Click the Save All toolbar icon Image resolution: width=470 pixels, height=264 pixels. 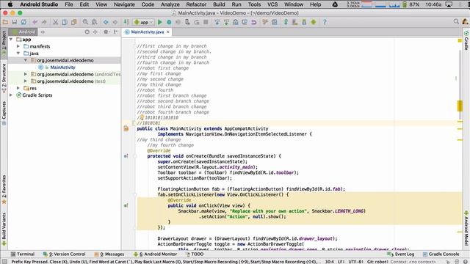pos(15,22)
